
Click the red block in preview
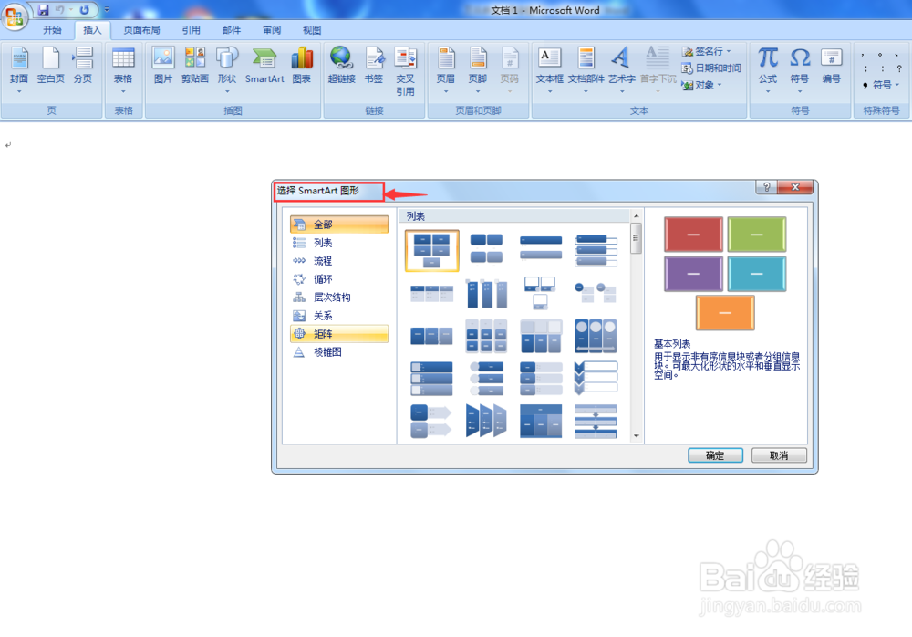(693, 234)
